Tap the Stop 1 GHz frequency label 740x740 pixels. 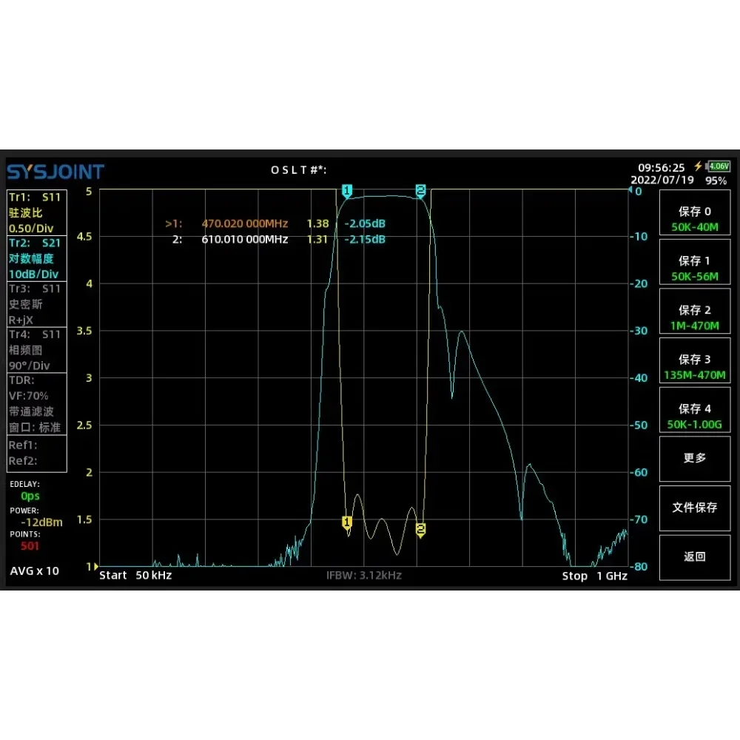[x=595, y=576]
